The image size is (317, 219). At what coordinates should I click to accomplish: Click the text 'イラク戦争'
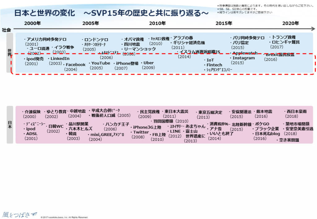tap(64, 47)
